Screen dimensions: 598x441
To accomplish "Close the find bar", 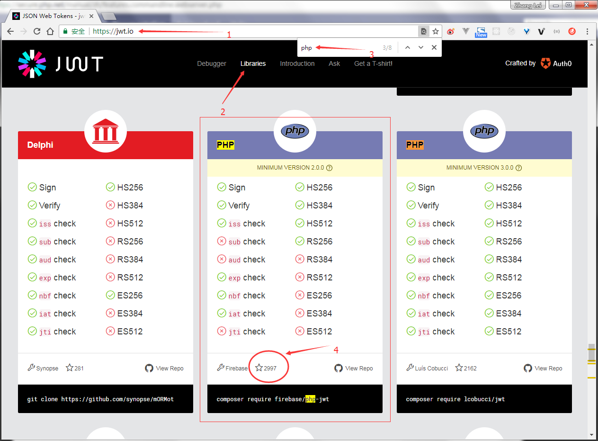I will [x=434, y=47].
